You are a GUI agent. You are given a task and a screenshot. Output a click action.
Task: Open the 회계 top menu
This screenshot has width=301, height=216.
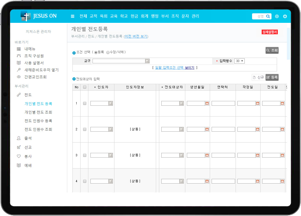pos(144,16)
